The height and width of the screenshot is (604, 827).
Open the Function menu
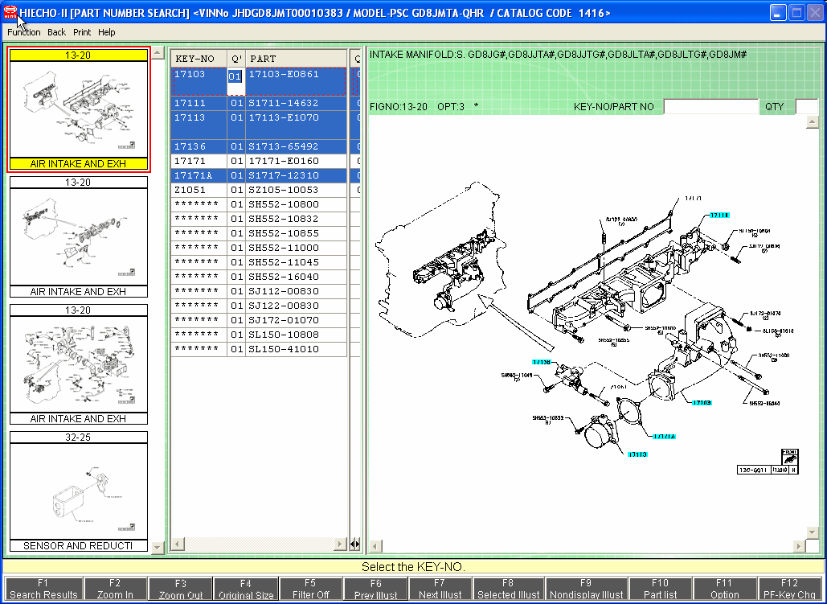(x=24, y=32)
